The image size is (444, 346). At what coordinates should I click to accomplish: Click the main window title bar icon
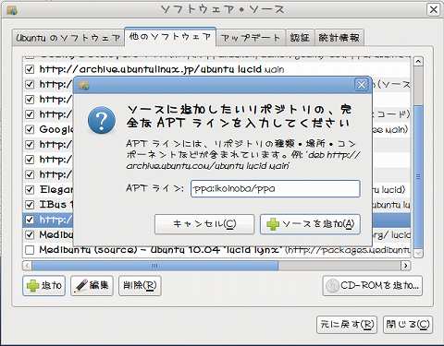coord(12,10)
